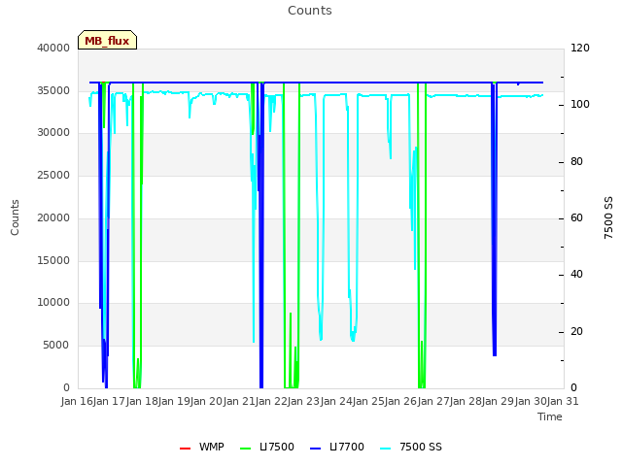This screenshot has height=466, width=622.
Task: Click the cyan 7500 SS legend swatch
Action: coord(385,449)
